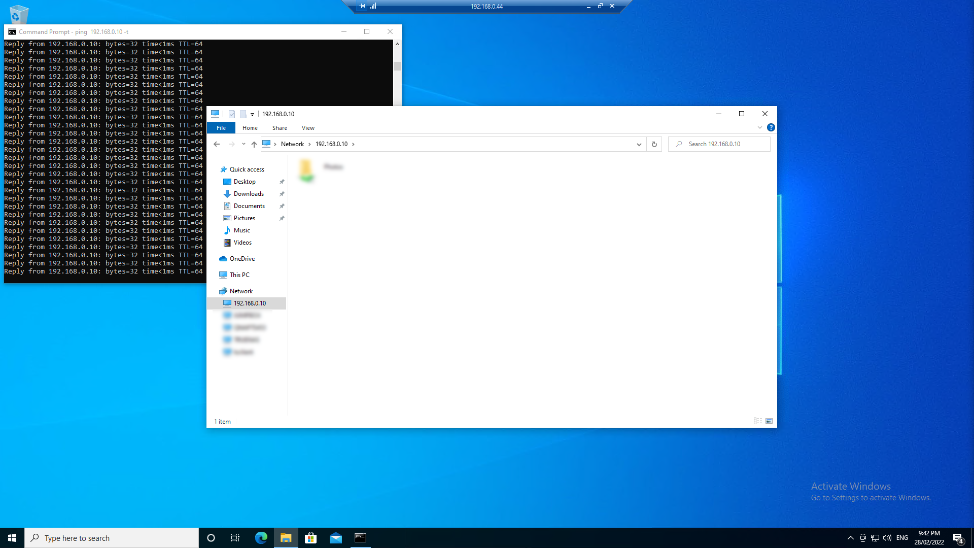Image resolution: width=974 pixels, height=548 pixels.
Task: Open Task View on taskbar
Action: click(235, 538)
